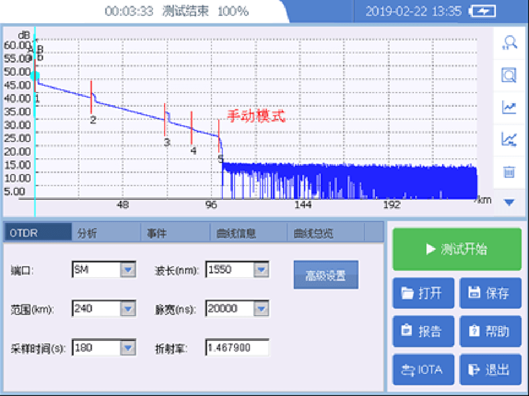Open the 端口 SM dropdown
This screenshot has height=396, width=529.
(127, 269)
